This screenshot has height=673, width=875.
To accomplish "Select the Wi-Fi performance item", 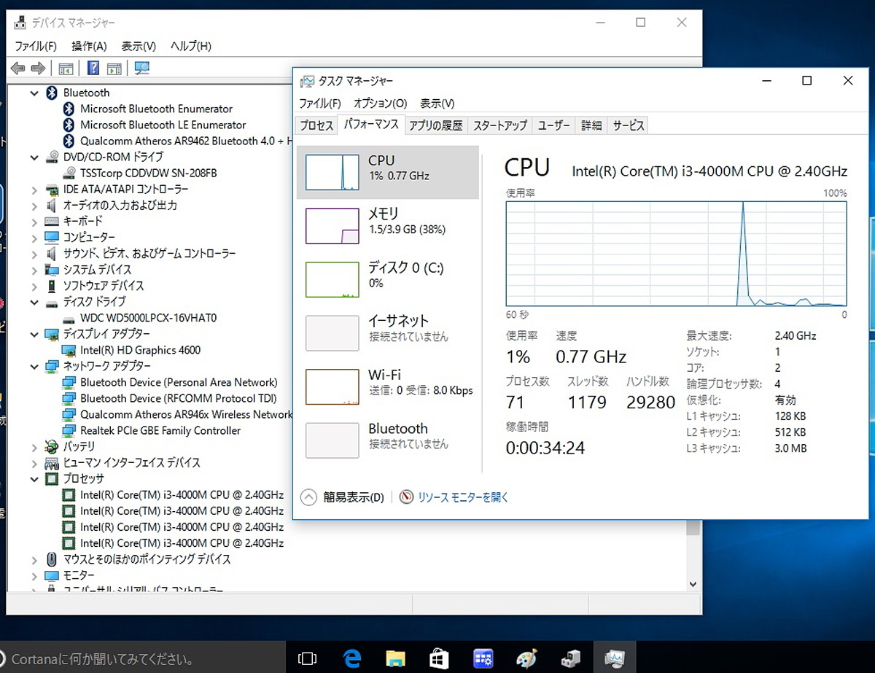I will 388,386.
